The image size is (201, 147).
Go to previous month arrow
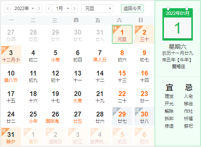point(49,9)
